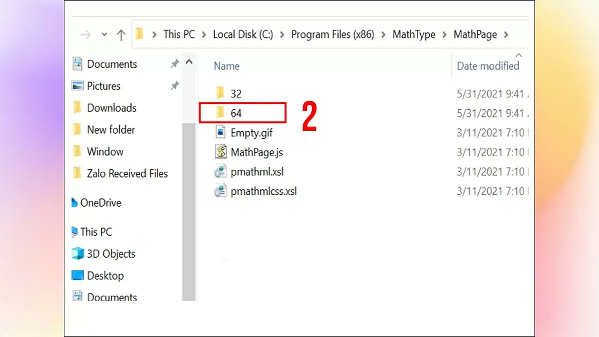Open the 32 folder icon

[x=220, y=93]
